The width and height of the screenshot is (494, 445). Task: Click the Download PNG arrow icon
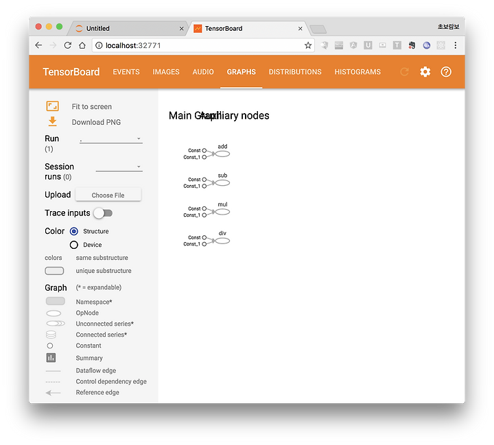(x=53, y=121)
